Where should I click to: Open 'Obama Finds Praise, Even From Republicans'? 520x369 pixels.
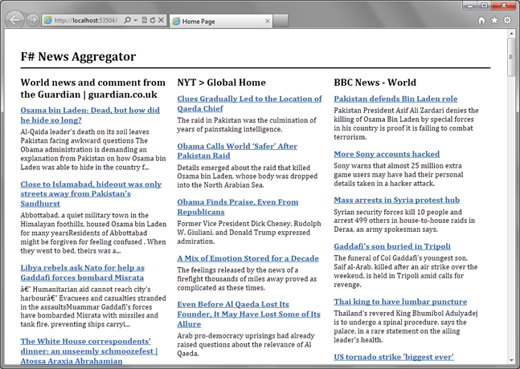pos(237,207)
